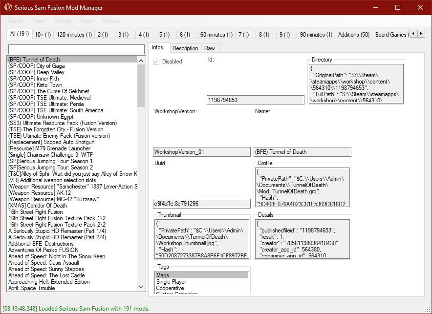432x314 pixels.
Task: Open the Board Games tab
Action: point(390,35)
